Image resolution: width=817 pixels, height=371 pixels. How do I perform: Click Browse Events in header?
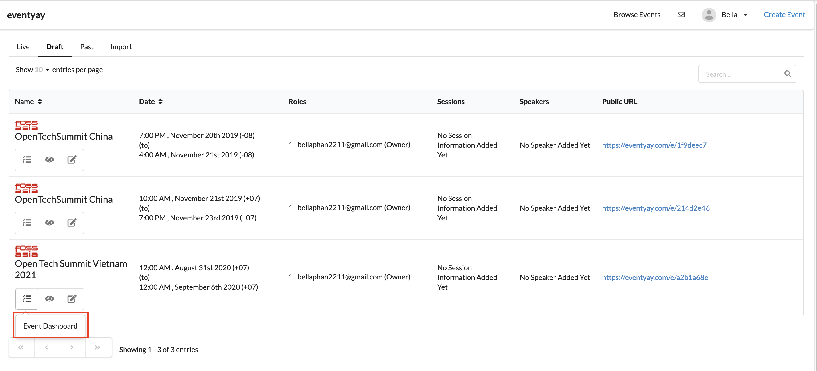[637, 15]
